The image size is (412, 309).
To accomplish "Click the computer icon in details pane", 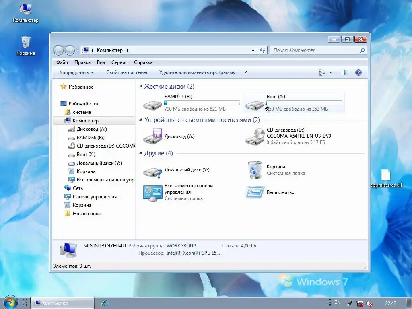I will (68, 250).
